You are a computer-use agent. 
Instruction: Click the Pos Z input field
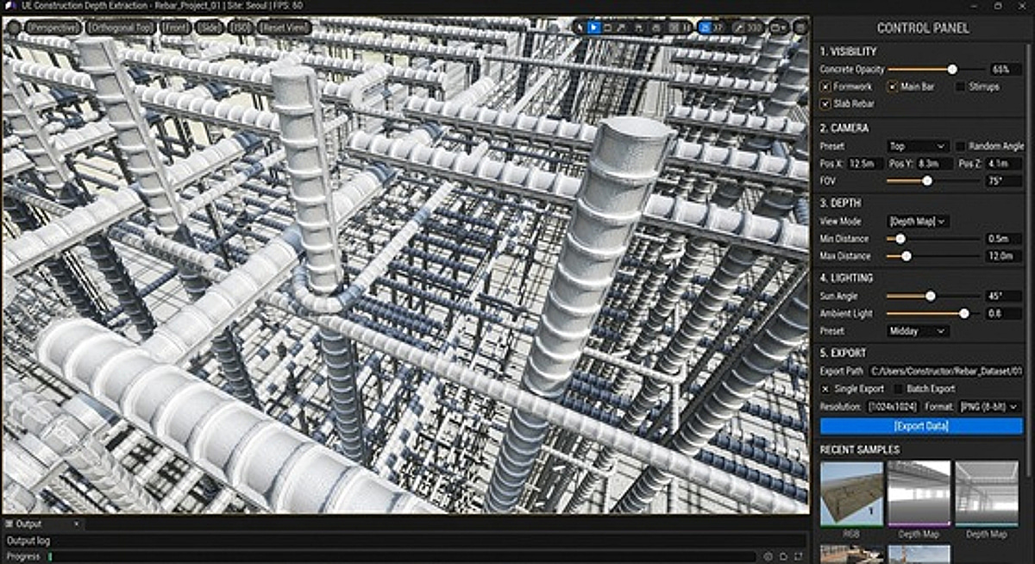pos(1003,163)
